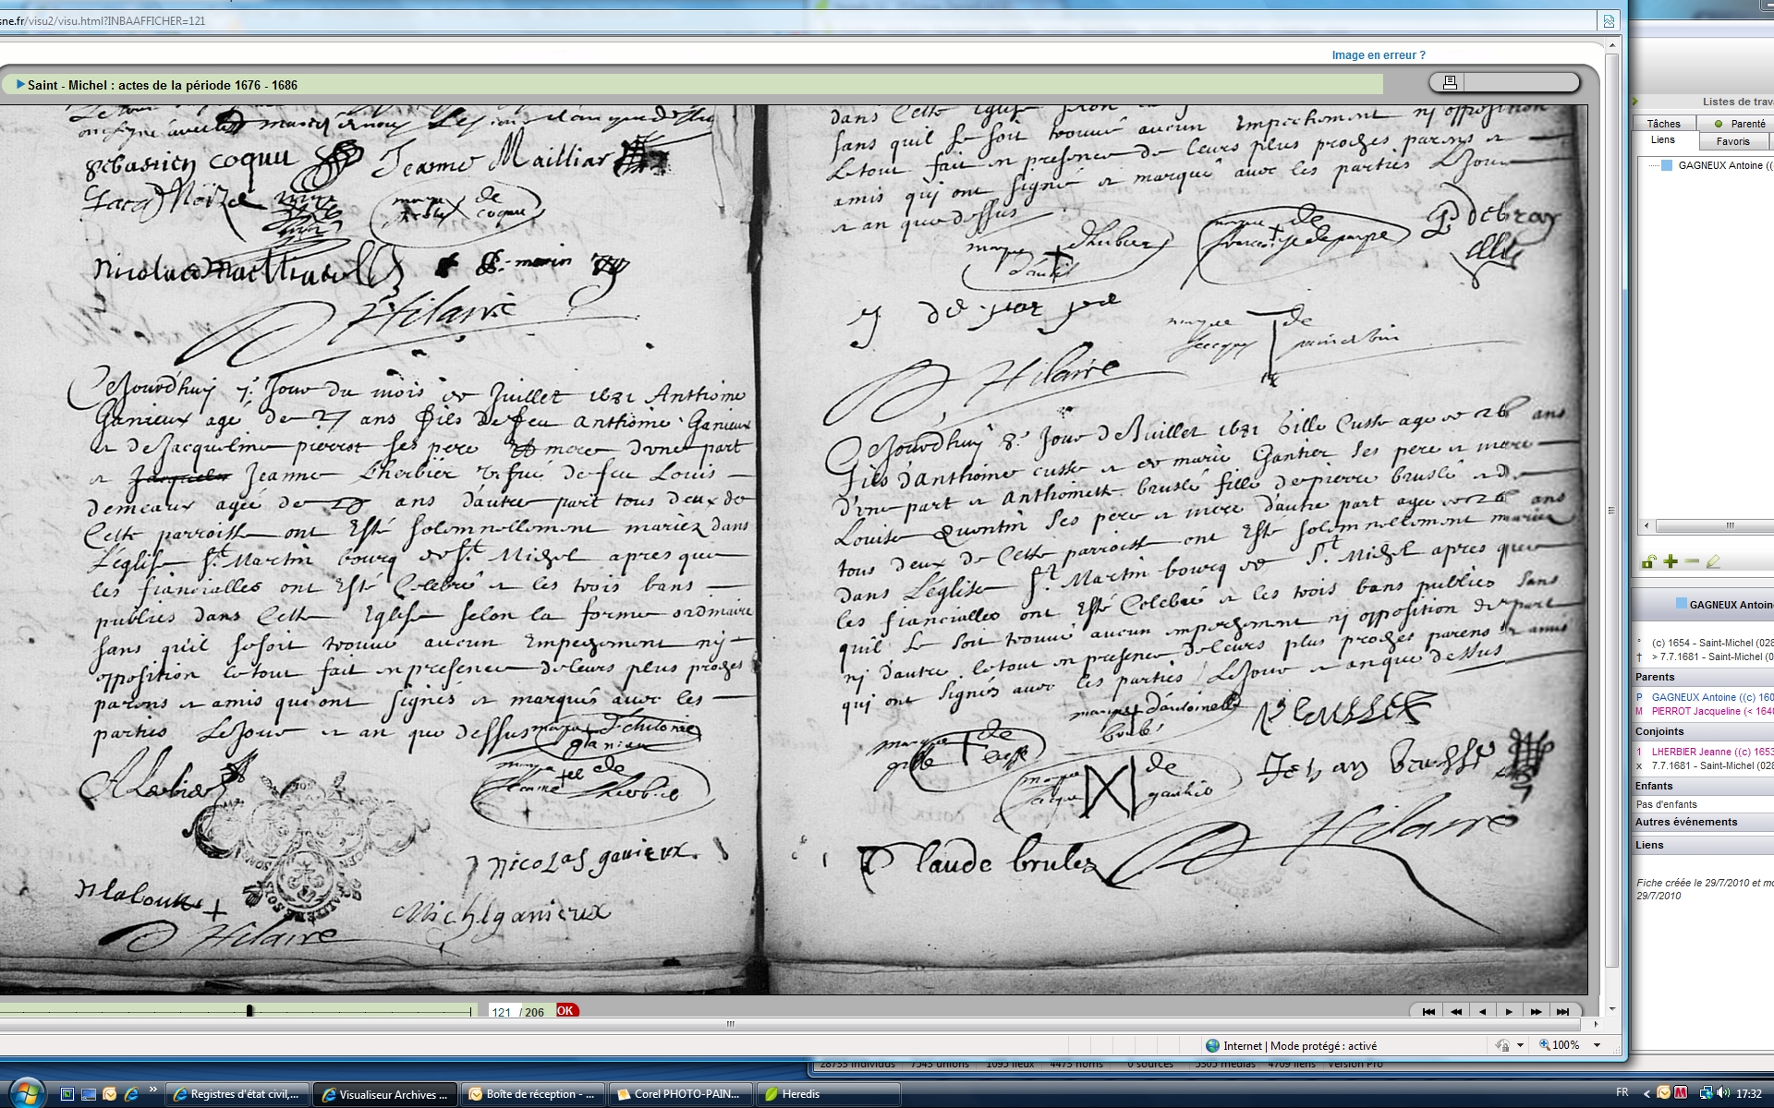Switch to the Favoris tab
Screen dimensions: 1774x1108
(x=1732, y=141)
